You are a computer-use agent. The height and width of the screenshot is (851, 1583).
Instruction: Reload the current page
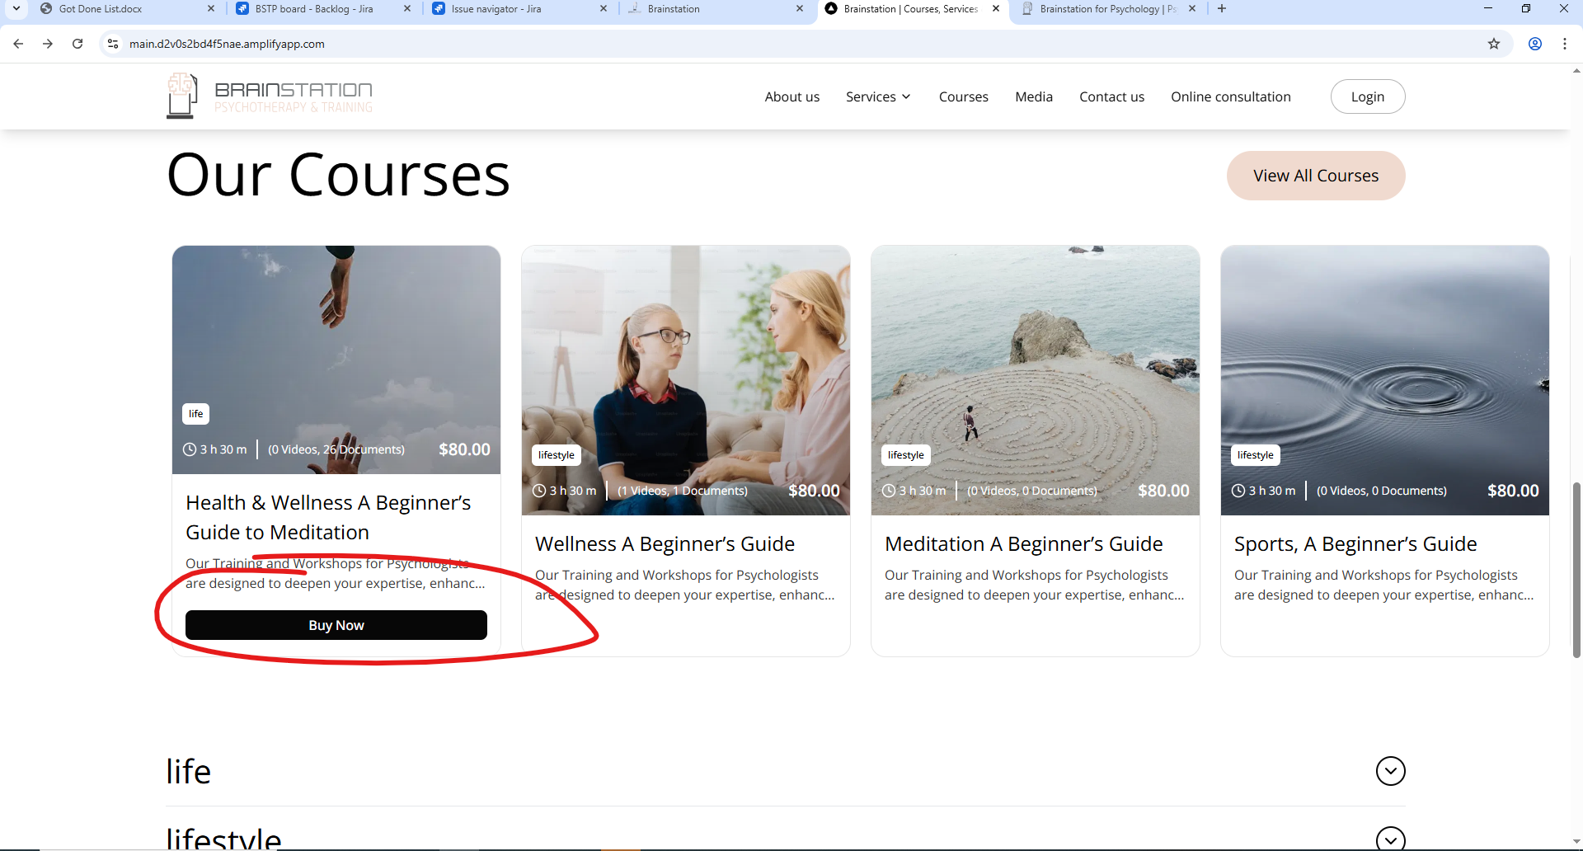coord(78,44)
